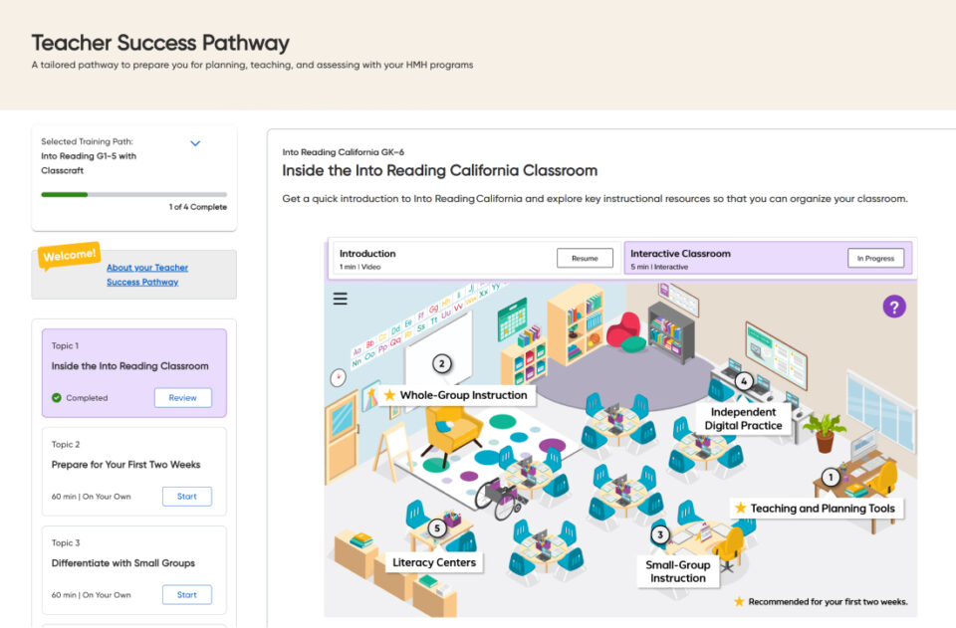Start Topic 2 Prepare for First Two Weeks
This screenshot has height=628, width=956.
click(187, 497)
